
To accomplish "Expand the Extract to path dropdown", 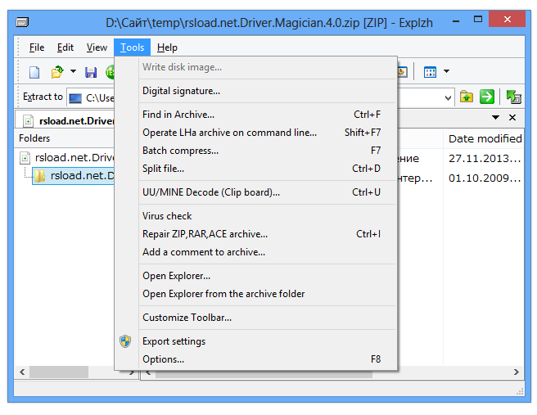I will (x=448, y=98).
